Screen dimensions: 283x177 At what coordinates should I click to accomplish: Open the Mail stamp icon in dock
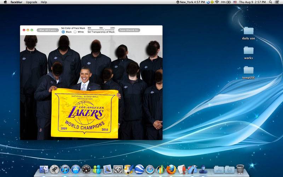click(108, 170)
